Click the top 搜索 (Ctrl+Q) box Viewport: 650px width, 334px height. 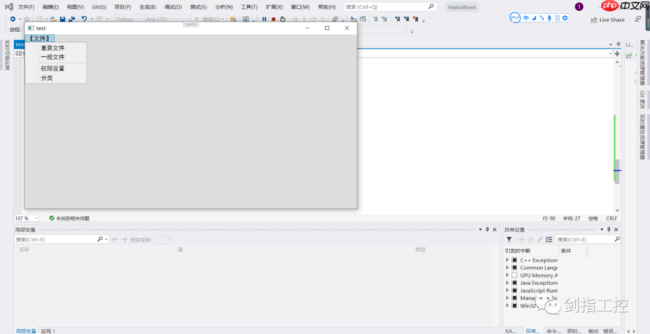(391, 7)
